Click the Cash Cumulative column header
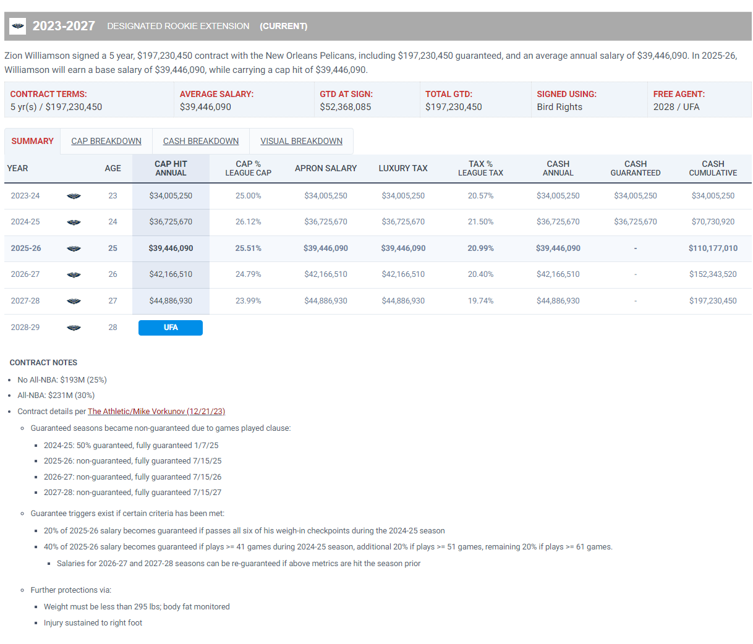 click(713, 168)
